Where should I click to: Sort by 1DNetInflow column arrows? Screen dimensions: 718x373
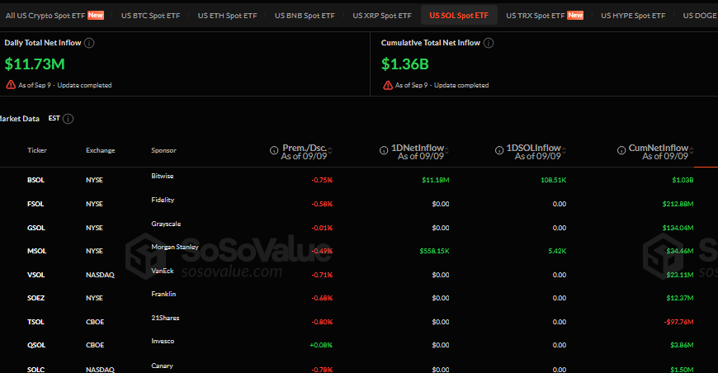click(447, 150)
